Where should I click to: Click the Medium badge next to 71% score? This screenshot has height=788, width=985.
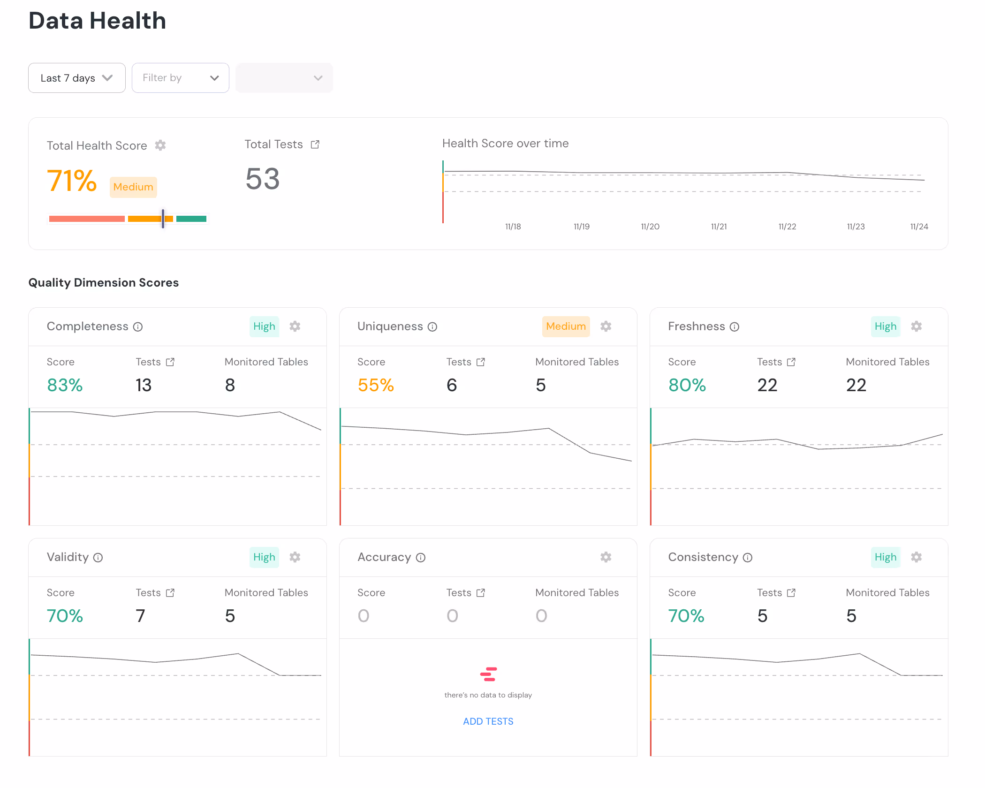click(x=133, y=187)
